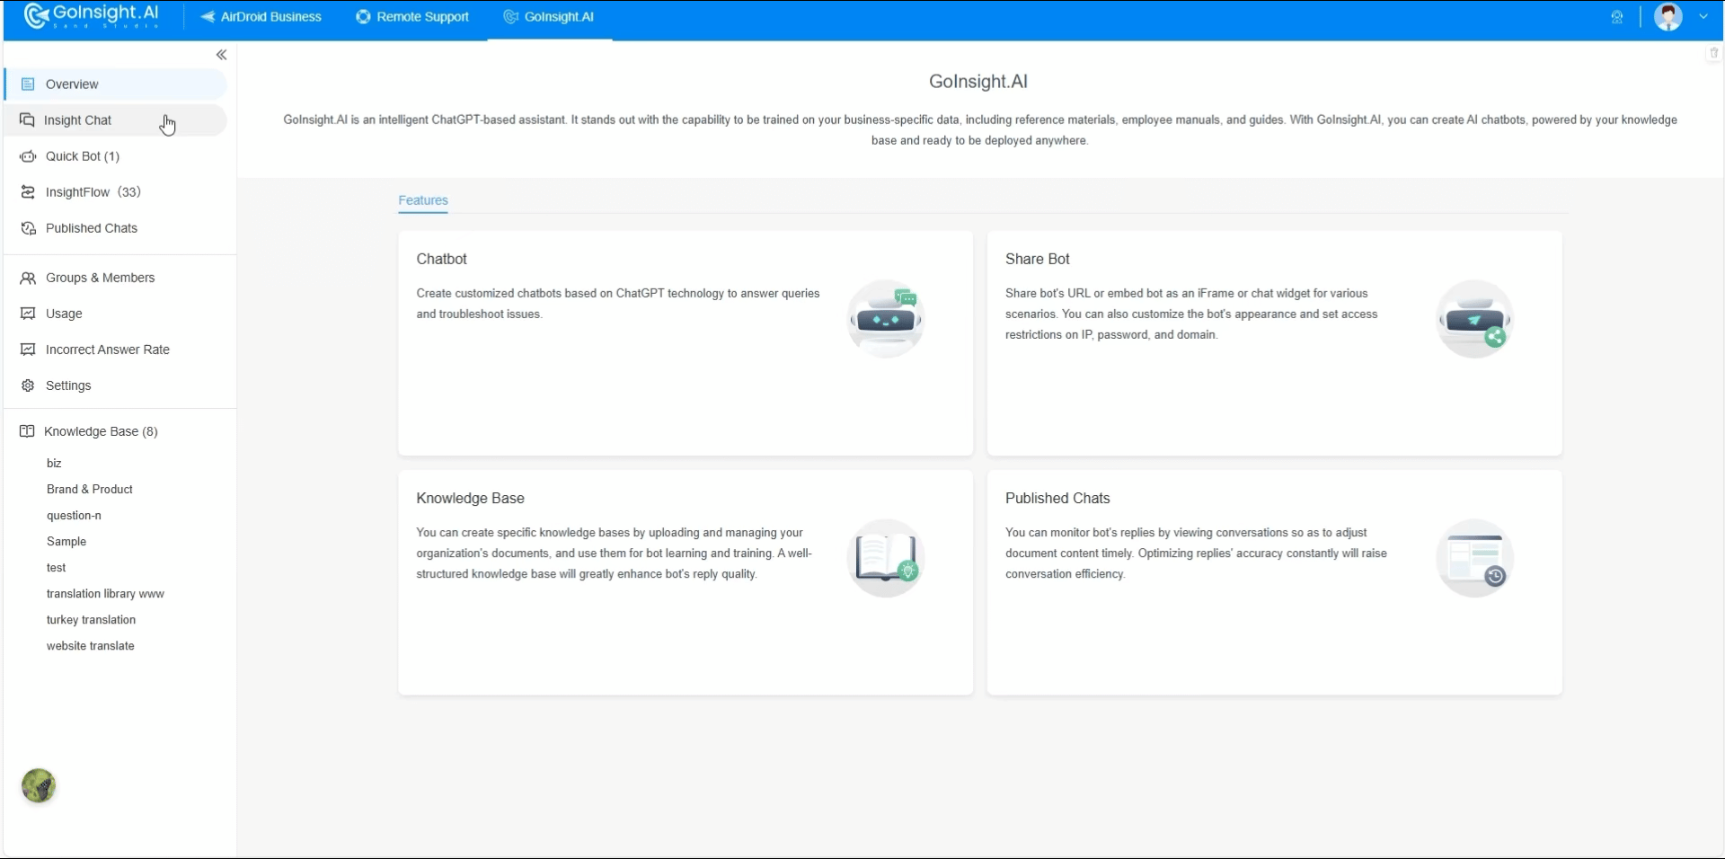Open the Overview page in the sidebar
The height and width of the screenshot is (859, 1725).
pyautogui.click(x=116, y=84)
